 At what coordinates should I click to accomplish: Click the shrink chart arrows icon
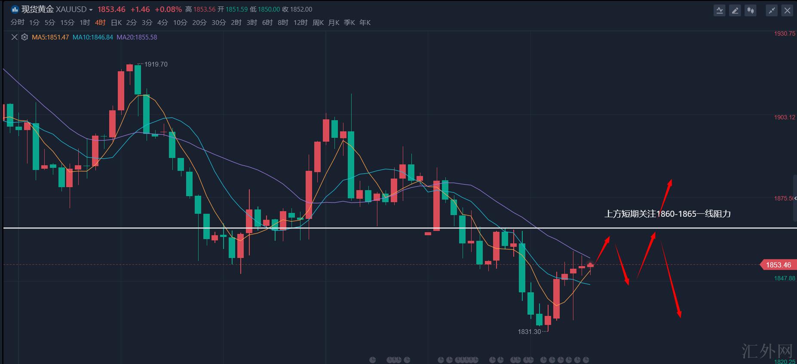coord(772,10)
